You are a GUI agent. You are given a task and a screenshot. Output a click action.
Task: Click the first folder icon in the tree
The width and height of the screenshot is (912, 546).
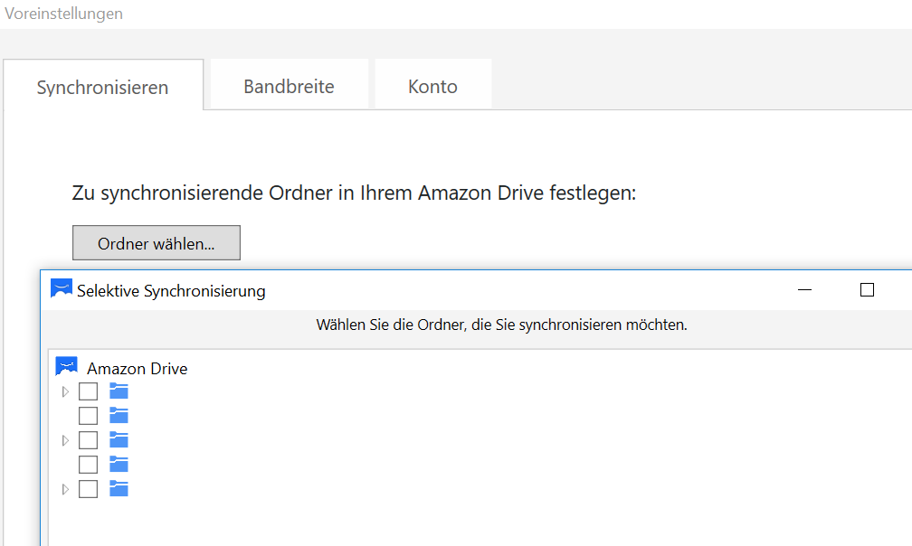[x=119, y=391]
